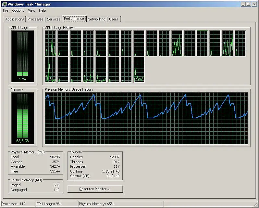Minimize the Task Manager window
The width and height of the screenshot is (259, 208).
coord(243,4)
